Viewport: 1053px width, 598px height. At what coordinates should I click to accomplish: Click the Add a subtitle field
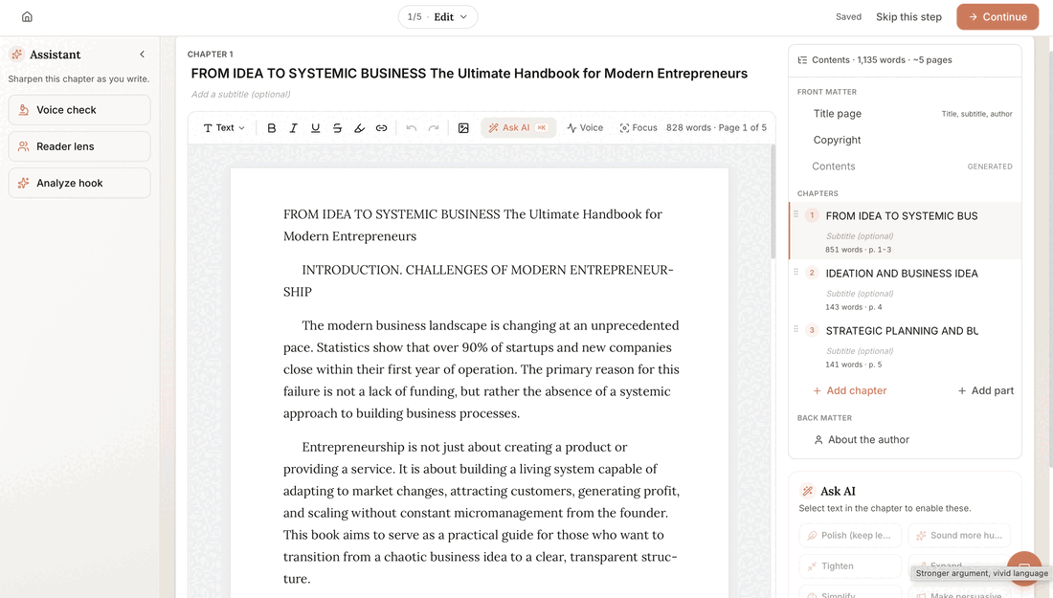point(241,94)
